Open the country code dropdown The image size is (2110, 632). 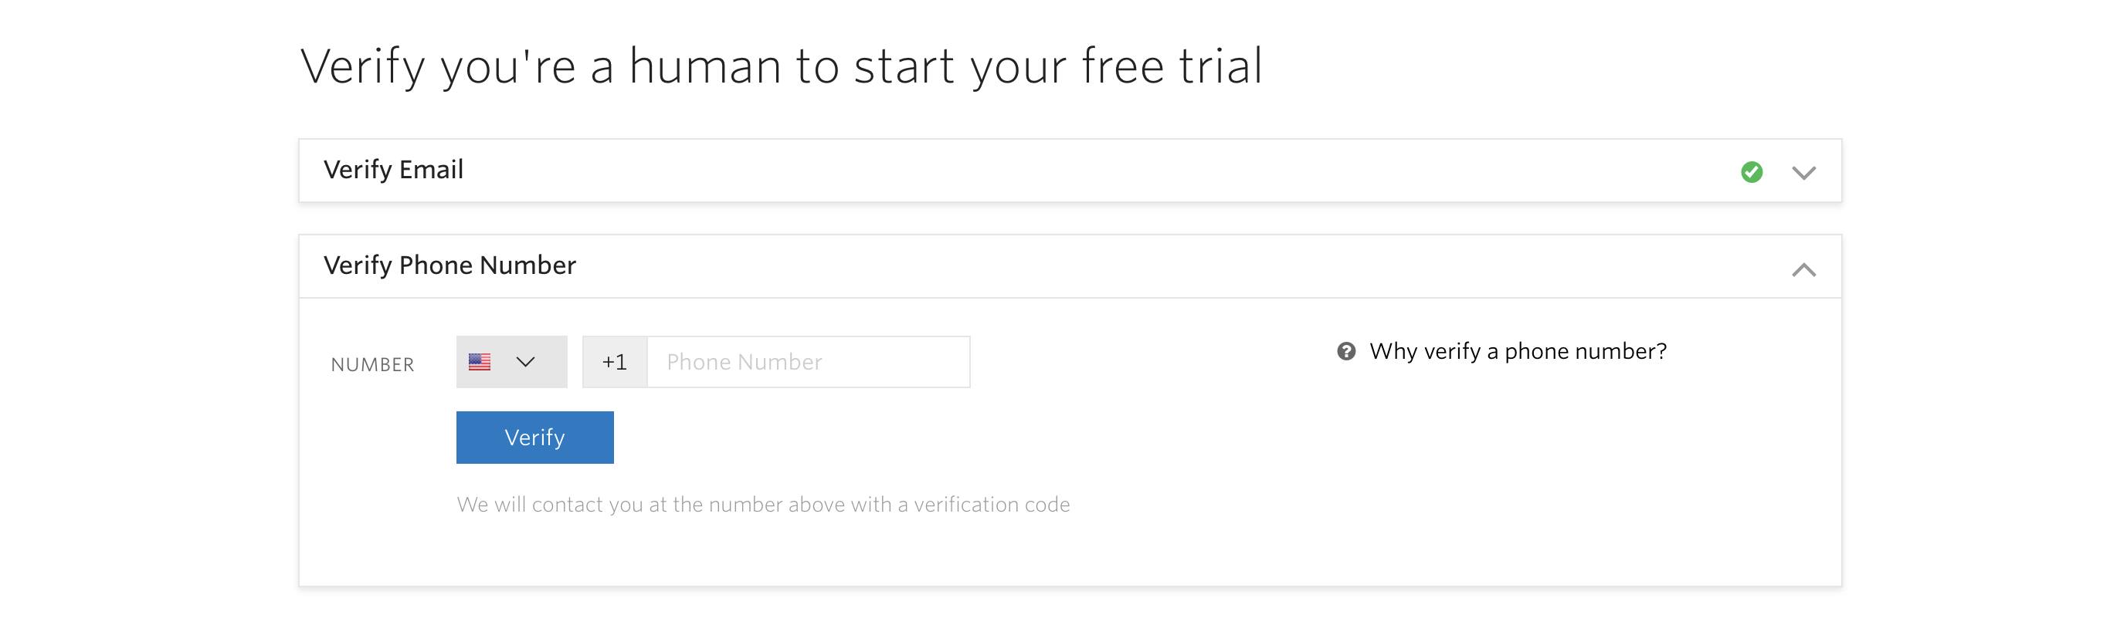point(510,360)
